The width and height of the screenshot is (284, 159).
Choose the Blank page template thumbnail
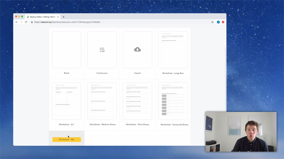coord(67,50)
